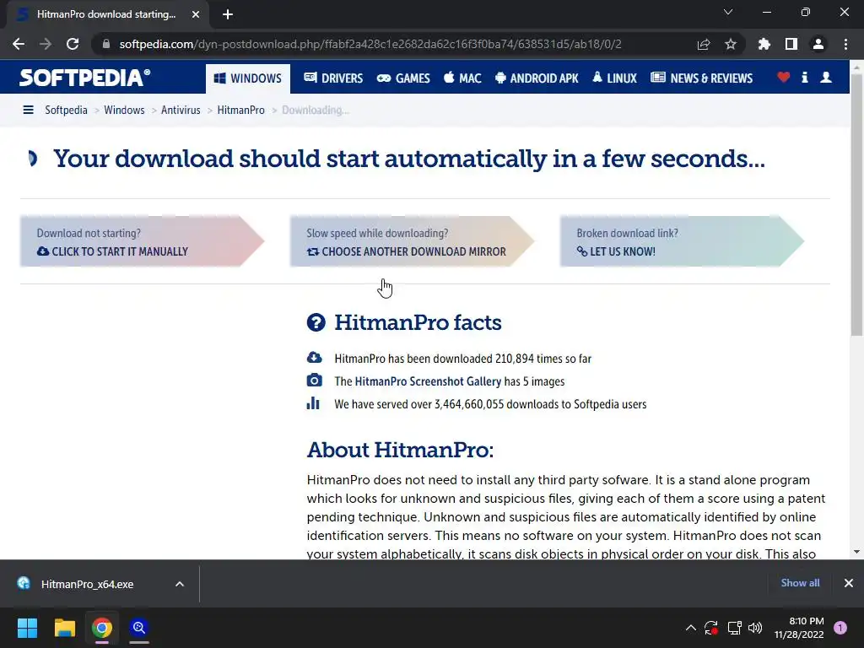Go back to the previous page
864x648 pixels.
click(19, 44)
